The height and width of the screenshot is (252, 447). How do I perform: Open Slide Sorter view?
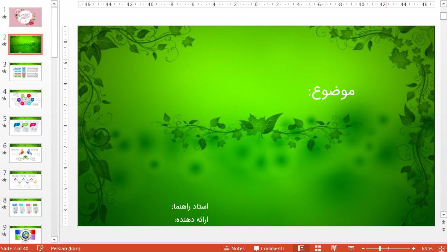coord(318,248)
